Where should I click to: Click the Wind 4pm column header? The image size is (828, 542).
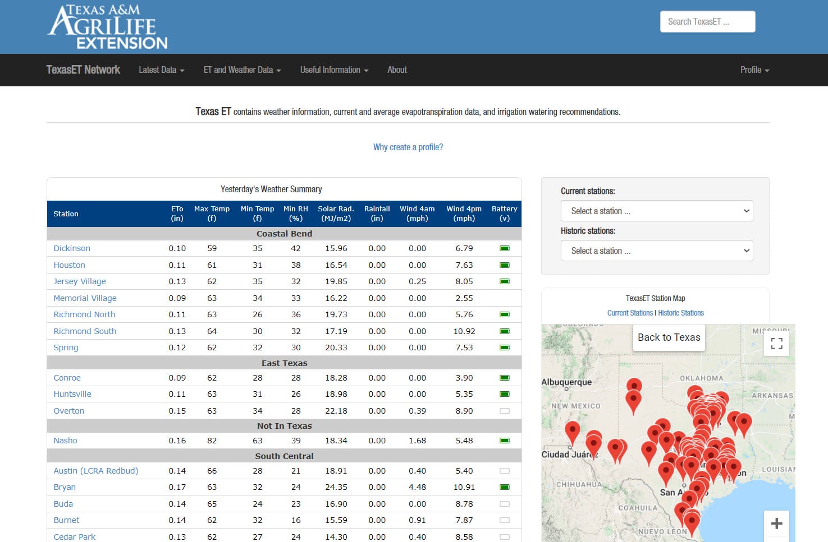(x=464, y=214)
